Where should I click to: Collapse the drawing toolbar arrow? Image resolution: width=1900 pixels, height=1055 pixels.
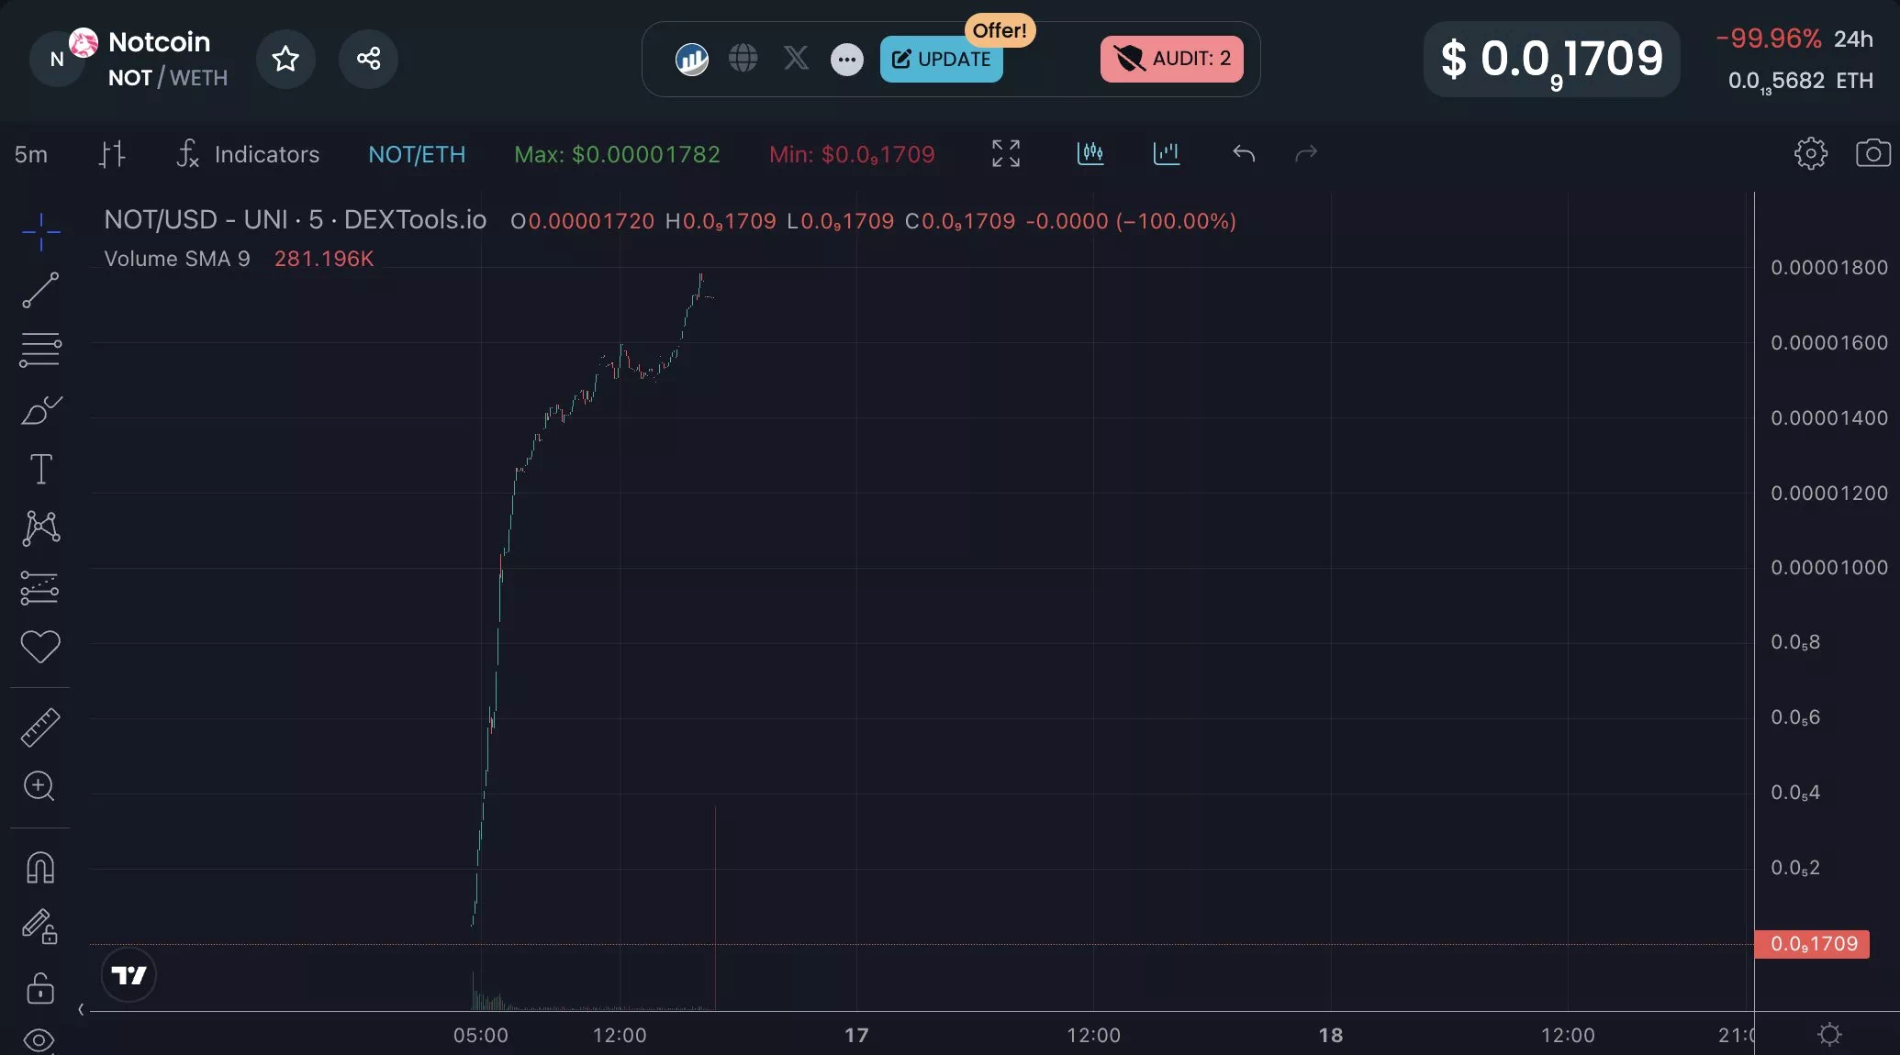81,1009
